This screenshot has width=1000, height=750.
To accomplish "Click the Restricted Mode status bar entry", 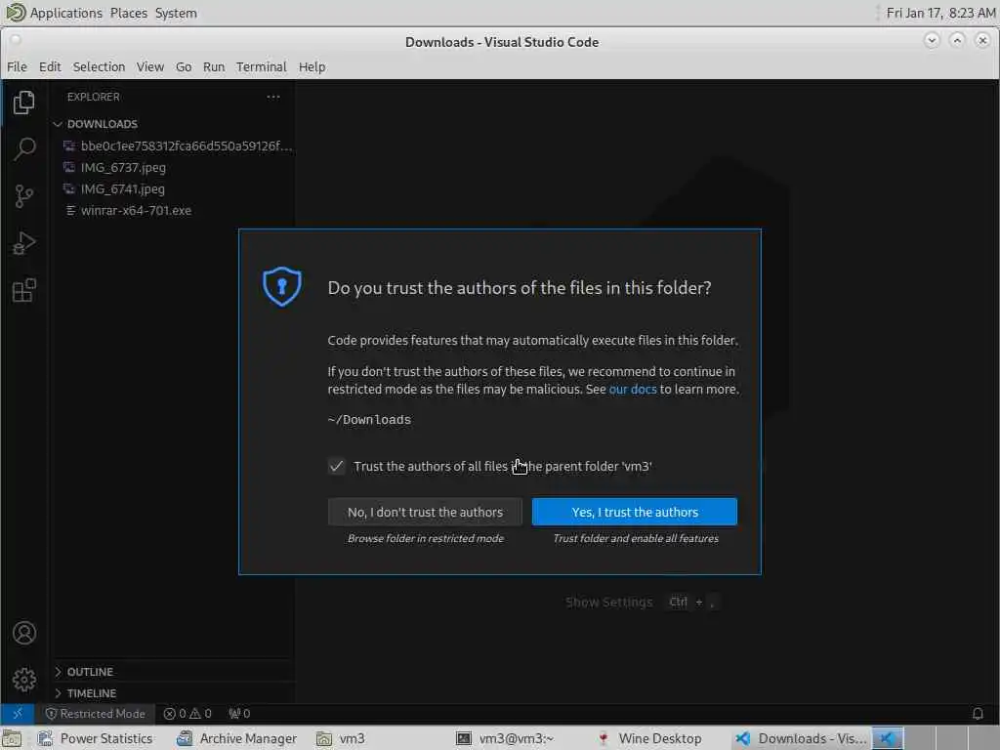I will [95, 714].
